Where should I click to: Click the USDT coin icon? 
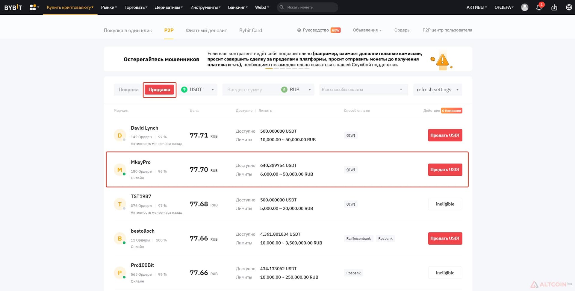click(184, 90)
